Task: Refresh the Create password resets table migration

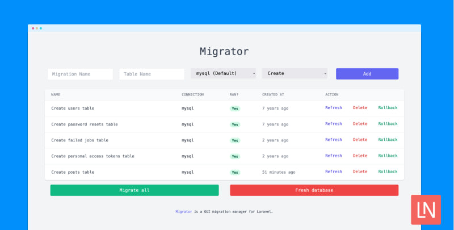Action: [333, 124]
